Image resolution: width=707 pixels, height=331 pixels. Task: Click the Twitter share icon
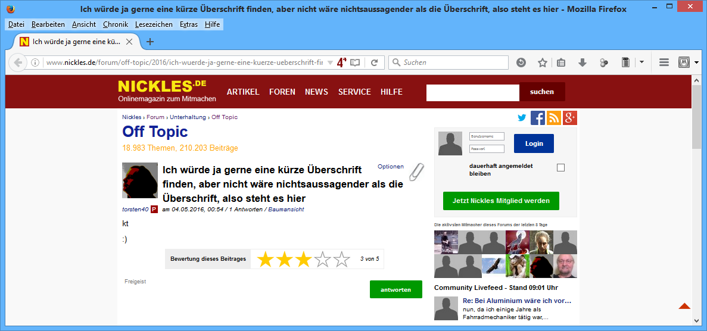(x=522, y=118)
